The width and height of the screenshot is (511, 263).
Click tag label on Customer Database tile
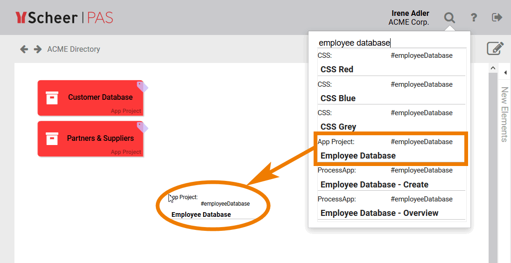(142, 86)
